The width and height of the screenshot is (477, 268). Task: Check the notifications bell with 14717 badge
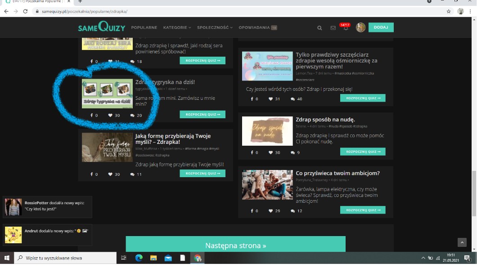pyautogui.click(x=345, y=27)
